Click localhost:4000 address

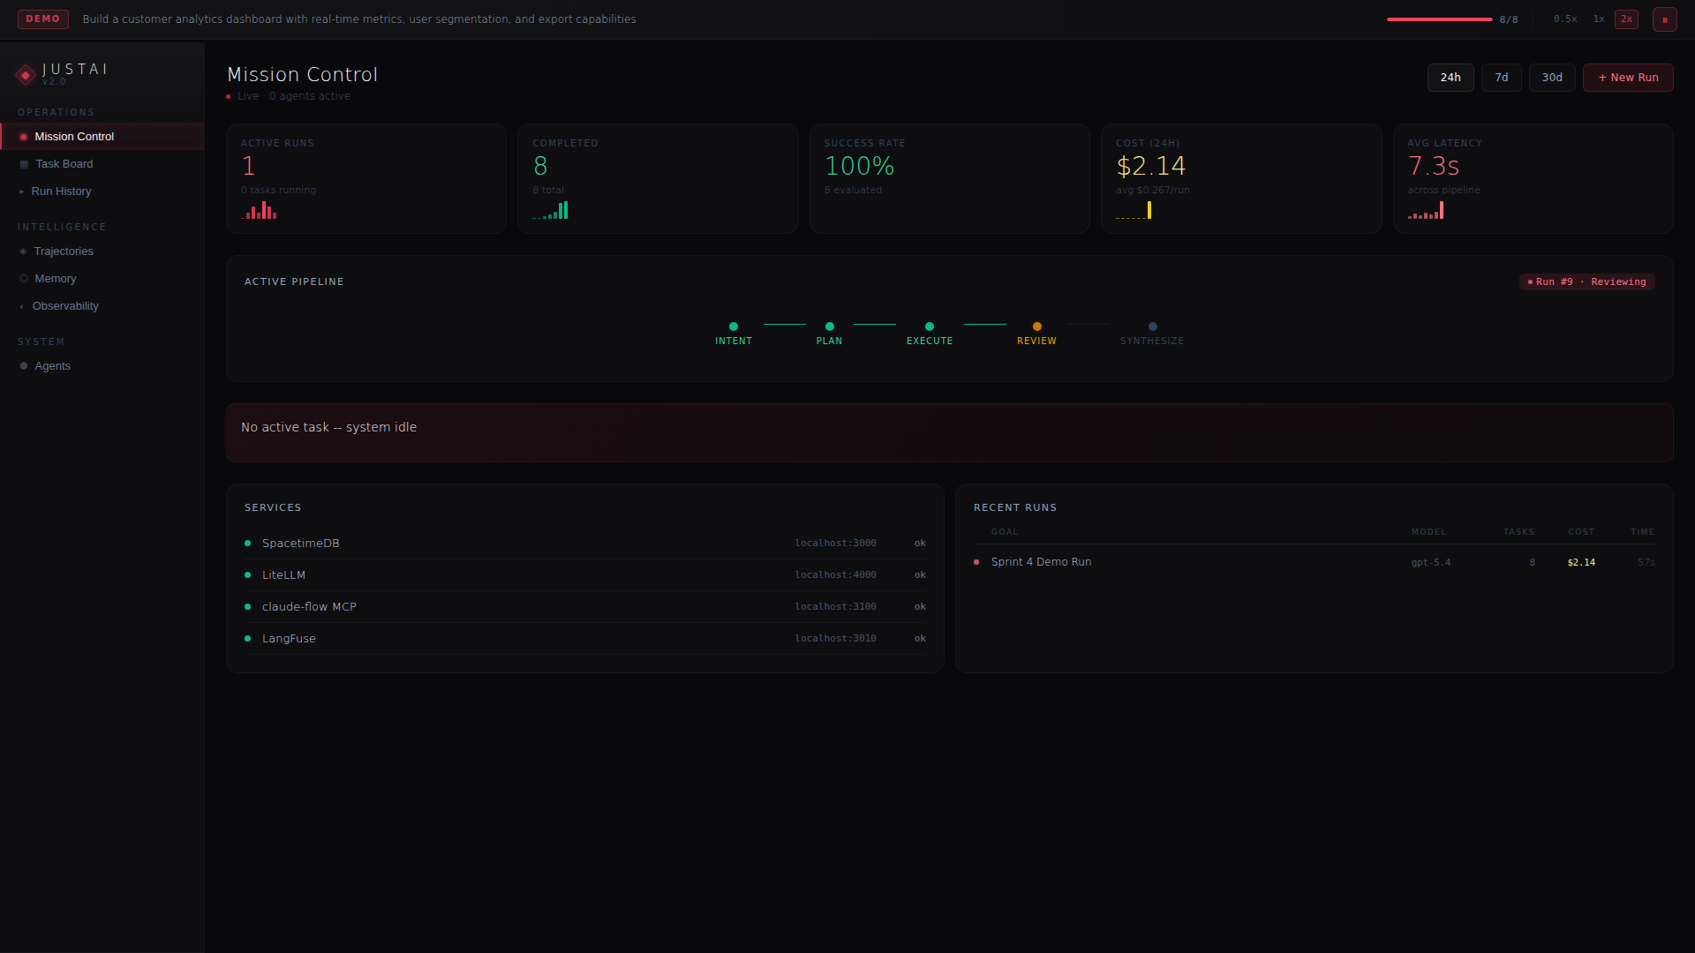(835, 575)
